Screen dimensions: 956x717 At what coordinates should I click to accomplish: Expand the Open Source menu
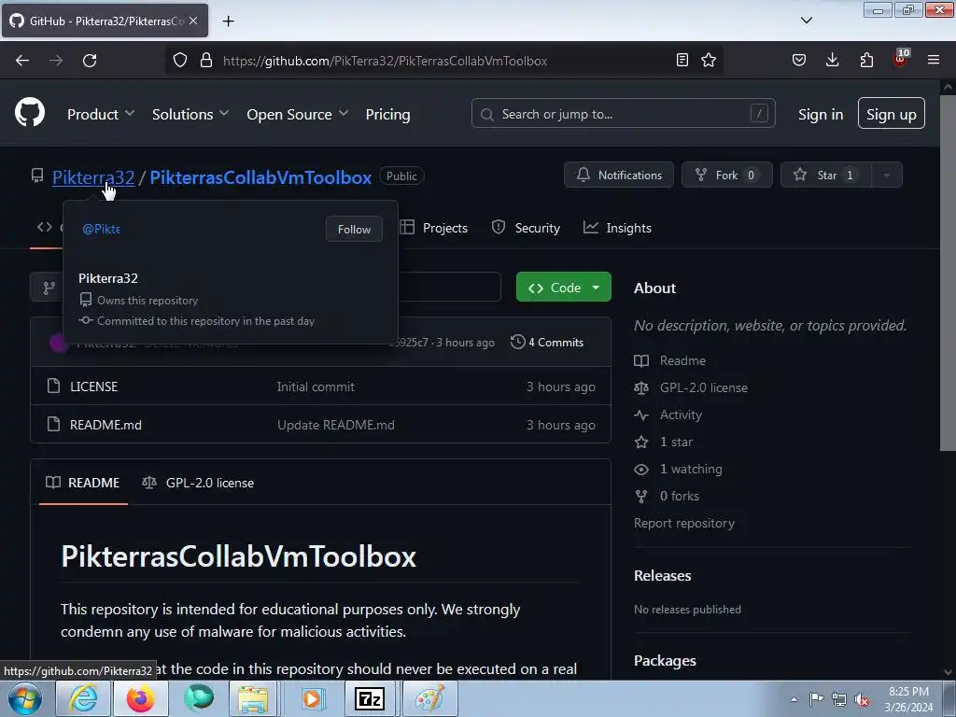pyautogui.click(x=298, y=114)
